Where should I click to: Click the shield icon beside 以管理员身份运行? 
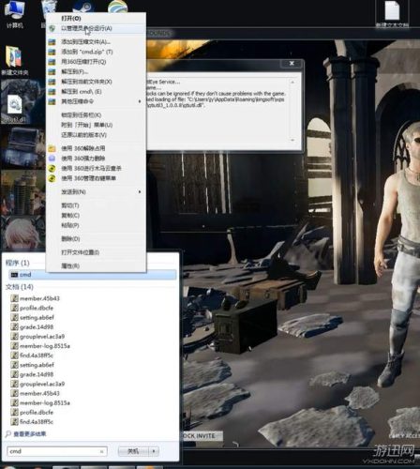[x=52, y=28]
